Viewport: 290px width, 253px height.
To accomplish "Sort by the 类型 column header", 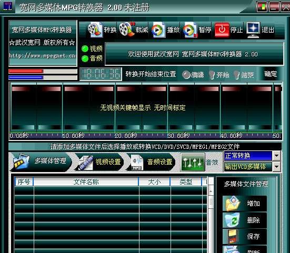I will 186,181.
